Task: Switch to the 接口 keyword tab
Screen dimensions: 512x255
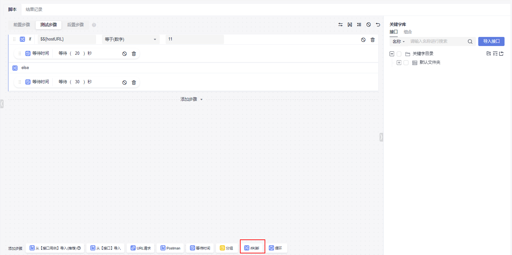Action: (x=393, y=32)
